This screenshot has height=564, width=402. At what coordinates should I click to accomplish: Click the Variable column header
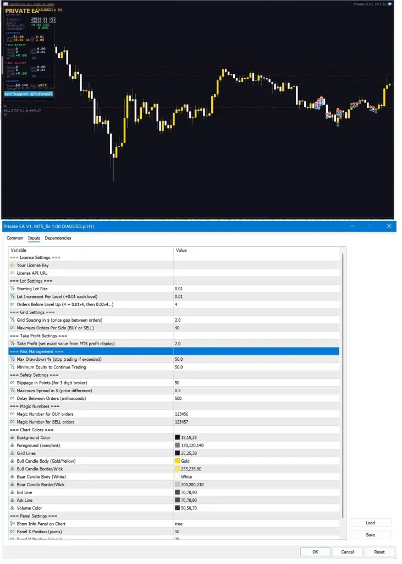pyautogui.click(x=91, y=251)
